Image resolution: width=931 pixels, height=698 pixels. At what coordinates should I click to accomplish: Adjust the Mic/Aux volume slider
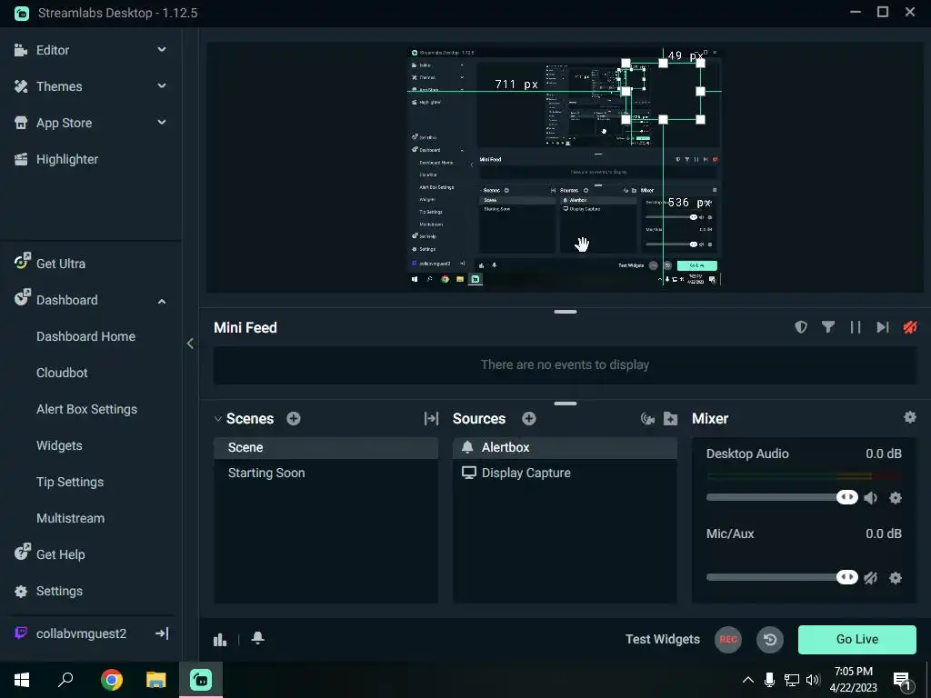point(782,577)
